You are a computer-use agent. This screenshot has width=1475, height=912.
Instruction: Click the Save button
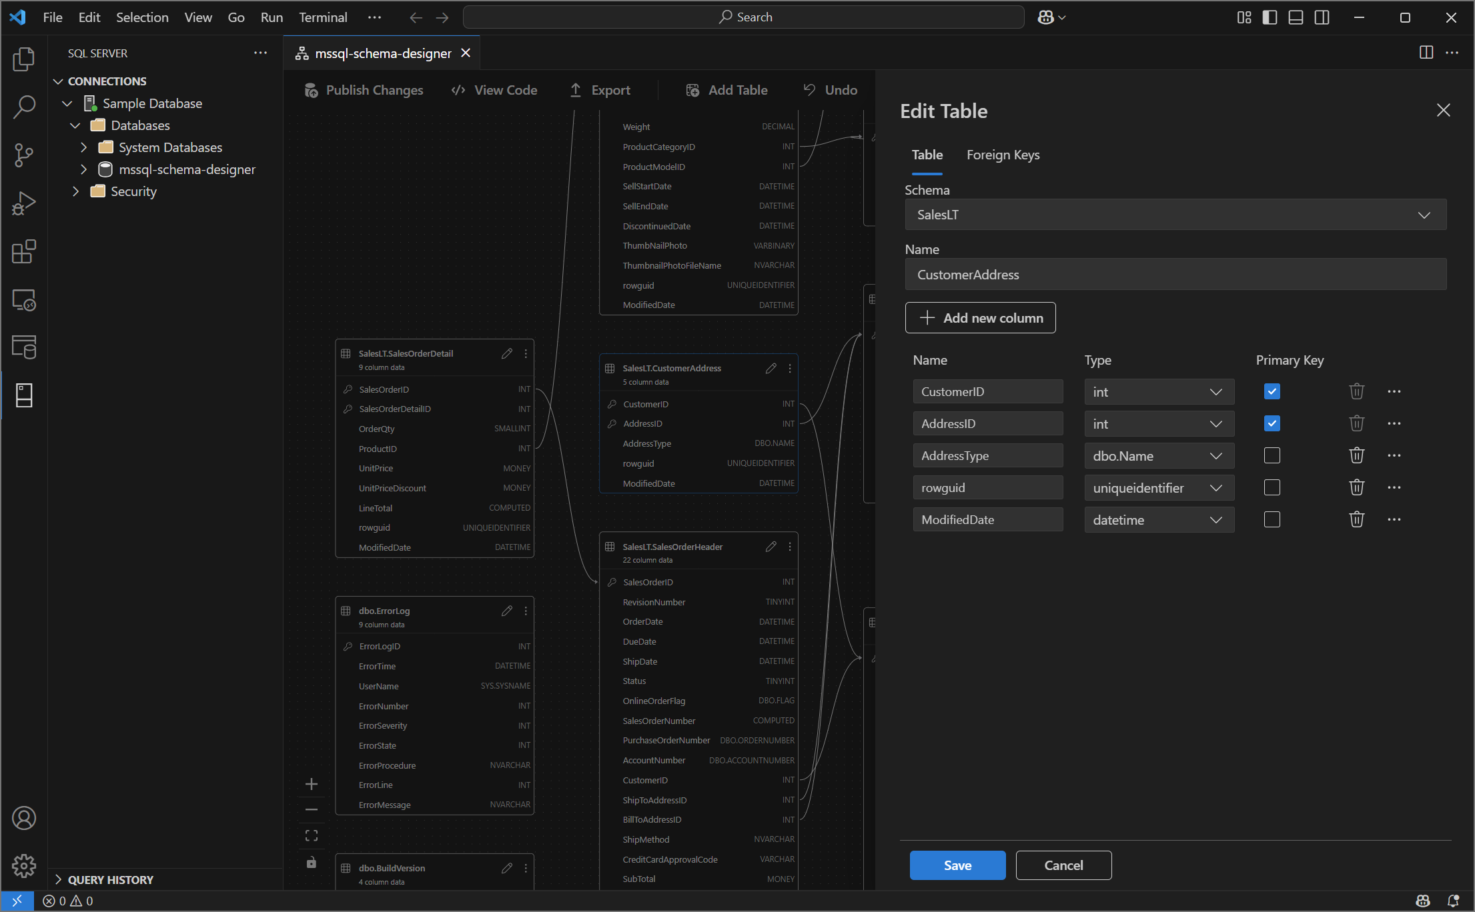(x=957, y=865)
